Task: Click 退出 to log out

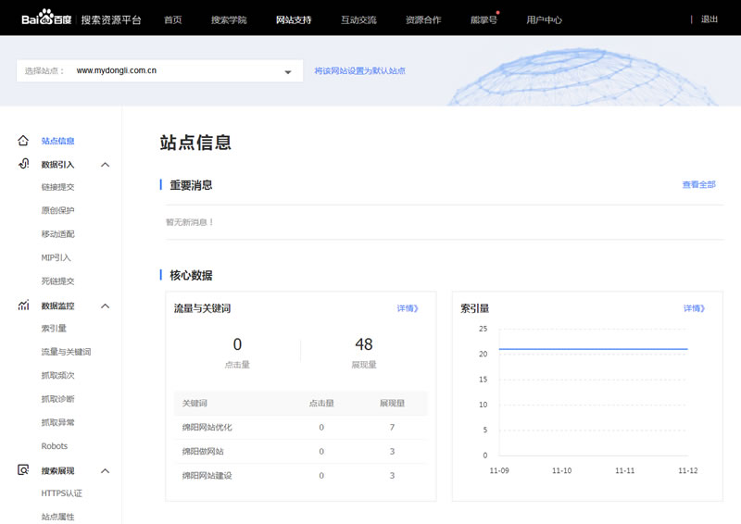Action: 710,19
